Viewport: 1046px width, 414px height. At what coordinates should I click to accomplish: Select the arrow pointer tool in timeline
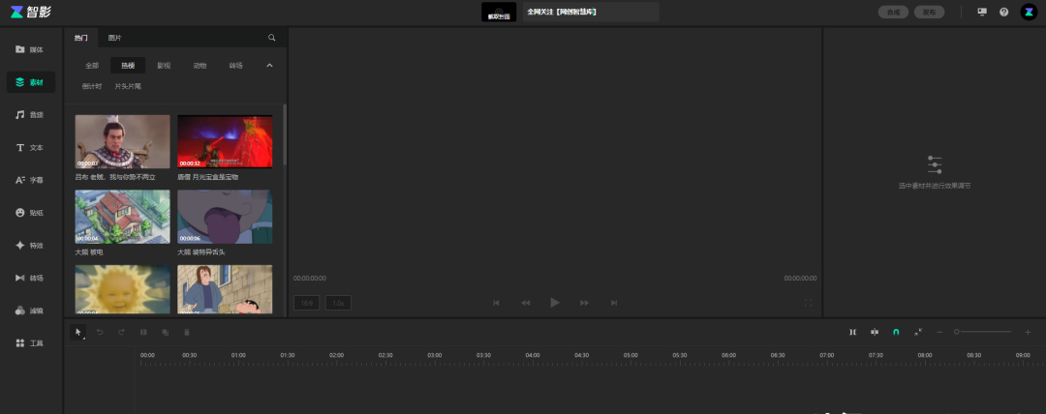[78, 332]
